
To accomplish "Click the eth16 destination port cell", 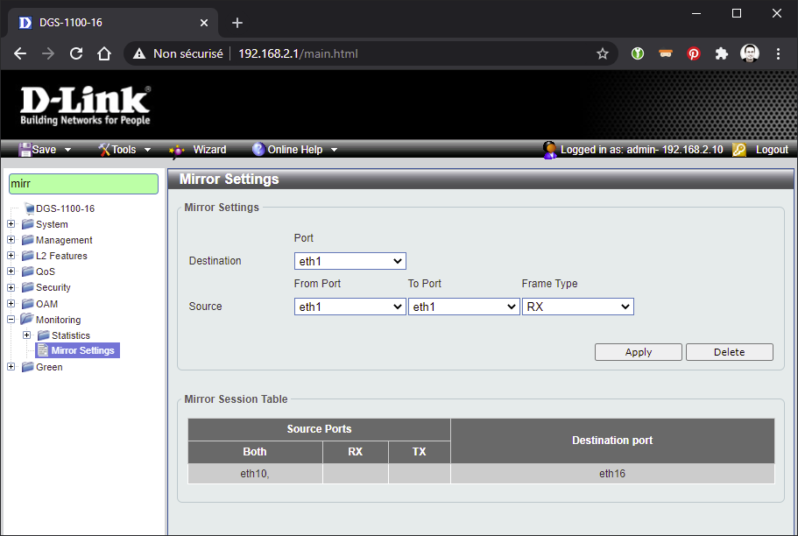I will click(612, 474).
